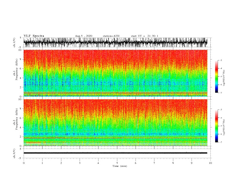The width and height of the screenshot is (237, 183).
Task: Click the time axis tick label "10"
Action: (x=210, y=163)
